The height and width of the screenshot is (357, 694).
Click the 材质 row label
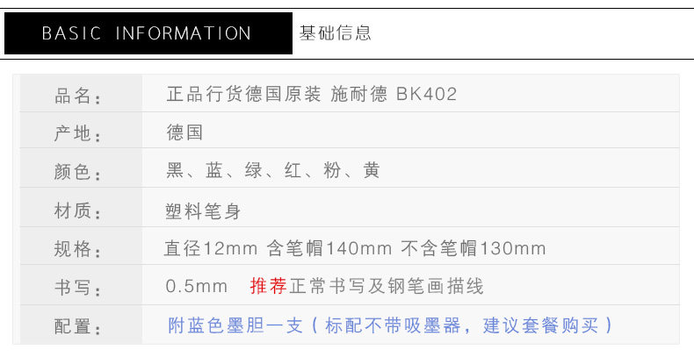[x=79, y=211]
